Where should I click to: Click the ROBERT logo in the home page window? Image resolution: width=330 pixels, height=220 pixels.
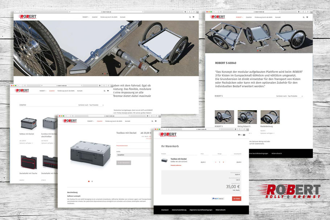coord(27,17)
